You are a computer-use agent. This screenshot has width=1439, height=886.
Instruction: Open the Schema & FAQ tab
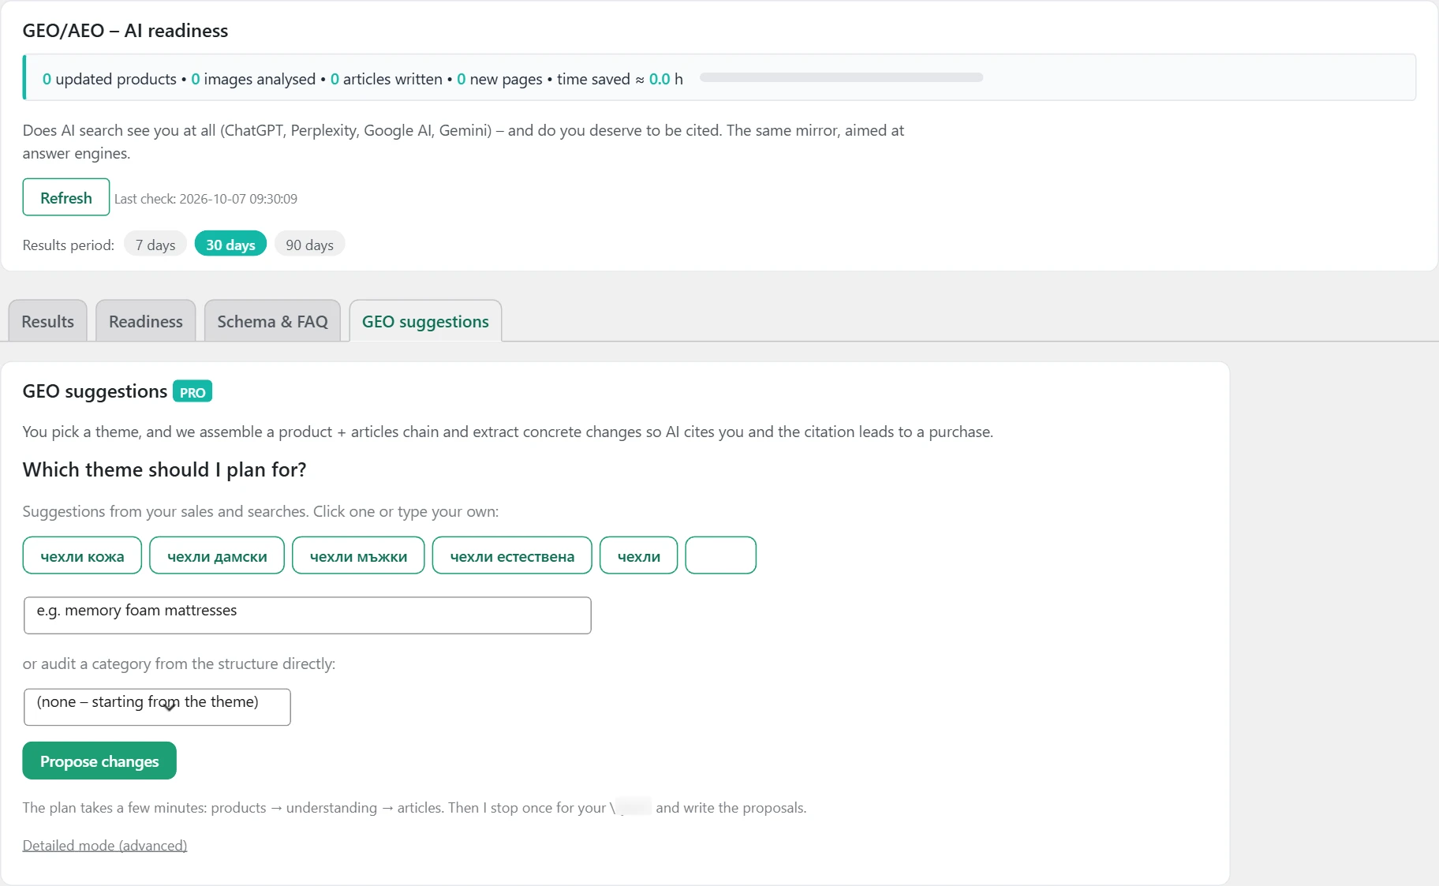pos(273,321)
